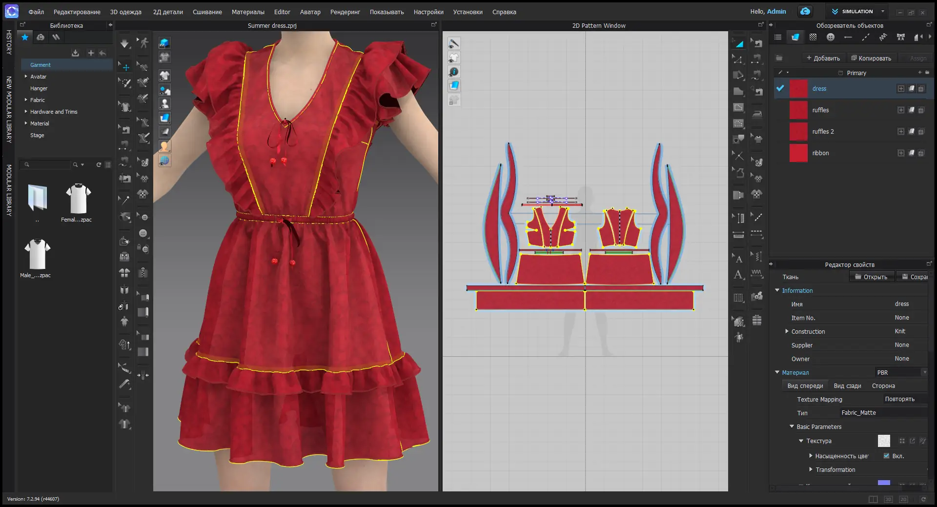Open the PBR material type dropdown
This screenshot has height=507, width=937.
[901, 372]
